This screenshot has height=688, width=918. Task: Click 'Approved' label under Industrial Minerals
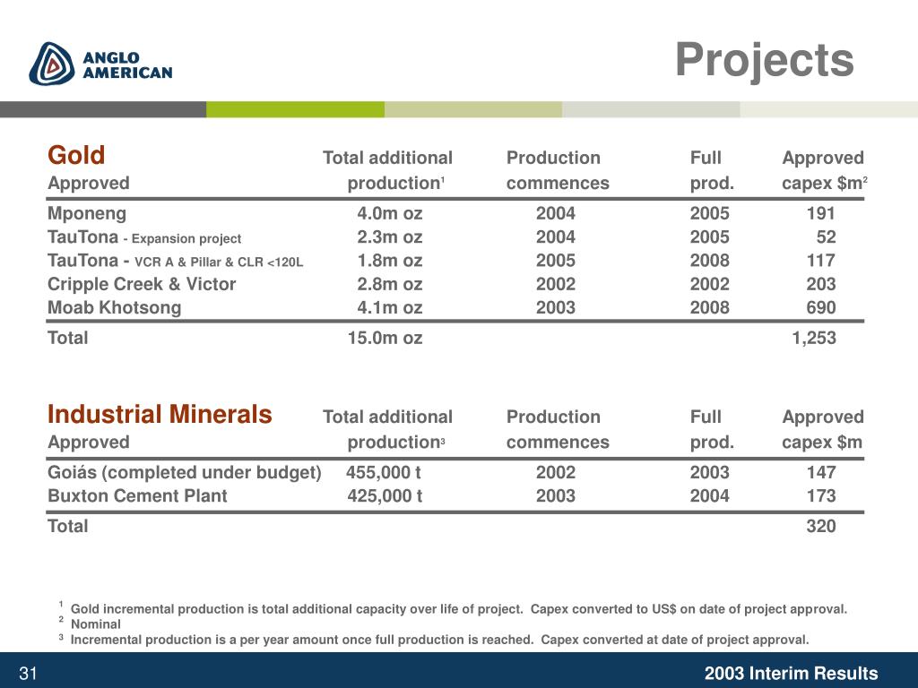tap(89, 443)
